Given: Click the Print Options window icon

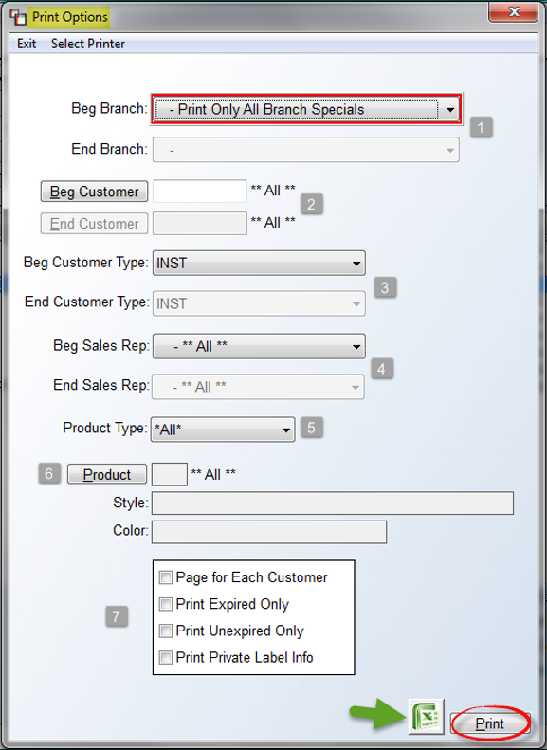Looking at the screenshot, I should 18,17.
